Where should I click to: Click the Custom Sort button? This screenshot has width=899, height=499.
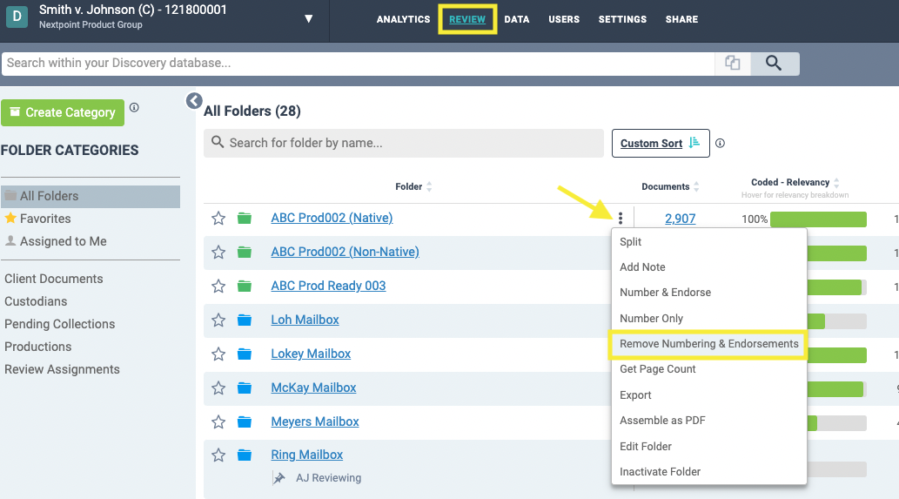(x=661, y=144)
